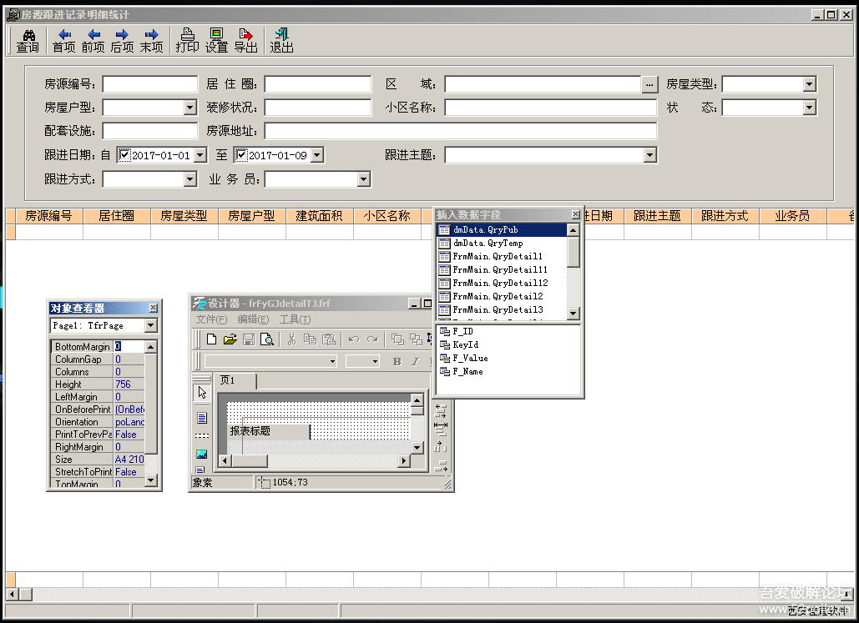Select the picture object tool
Image resolution: width=859 pixels, height=623 pixels.
point(202,454)
